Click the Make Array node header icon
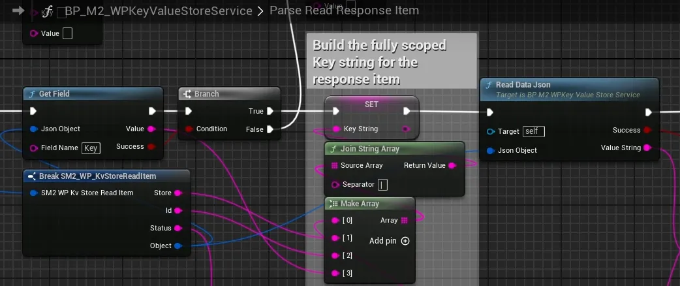680x286 pixels. (x=333, y=204)
